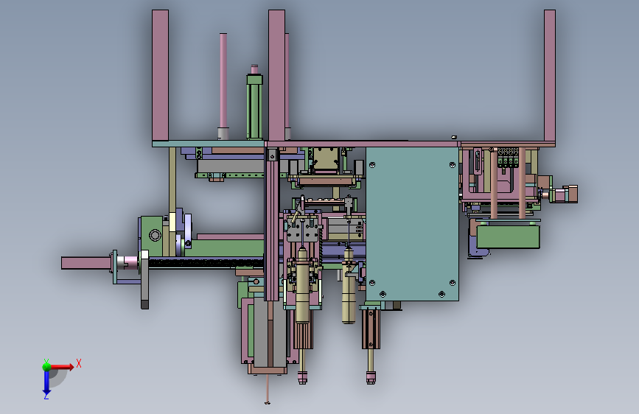Select the pink horizontal shaft at far left

(86, 263)
